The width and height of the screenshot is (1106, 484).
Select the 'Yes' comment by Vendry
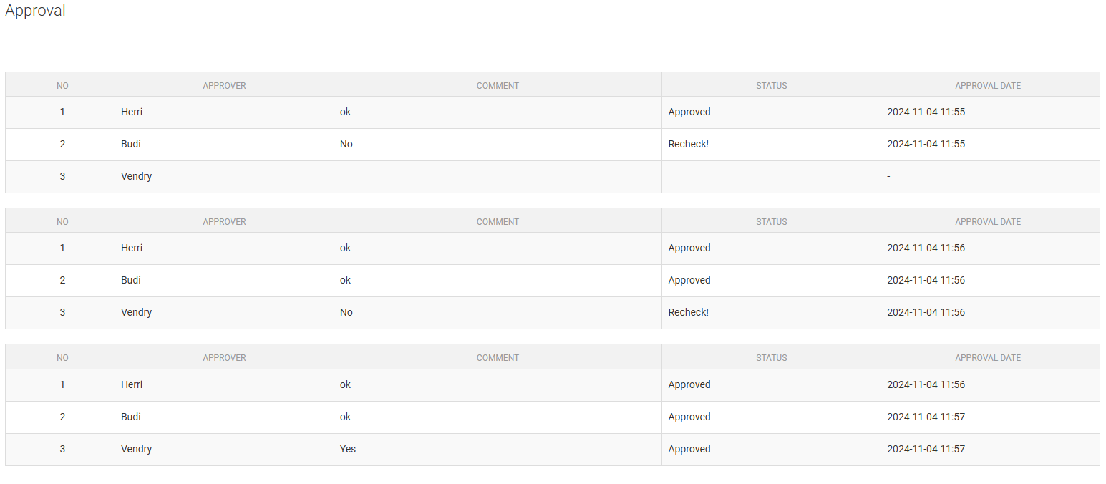(348, 449)
